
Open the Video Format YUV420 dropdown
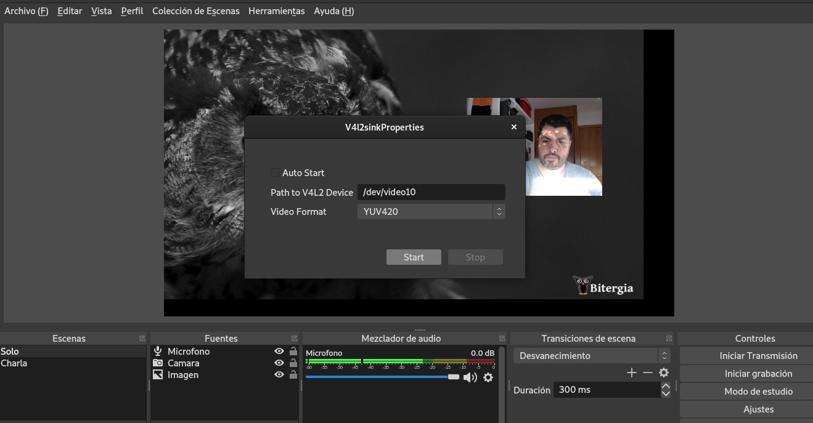(x=431, y=212)
